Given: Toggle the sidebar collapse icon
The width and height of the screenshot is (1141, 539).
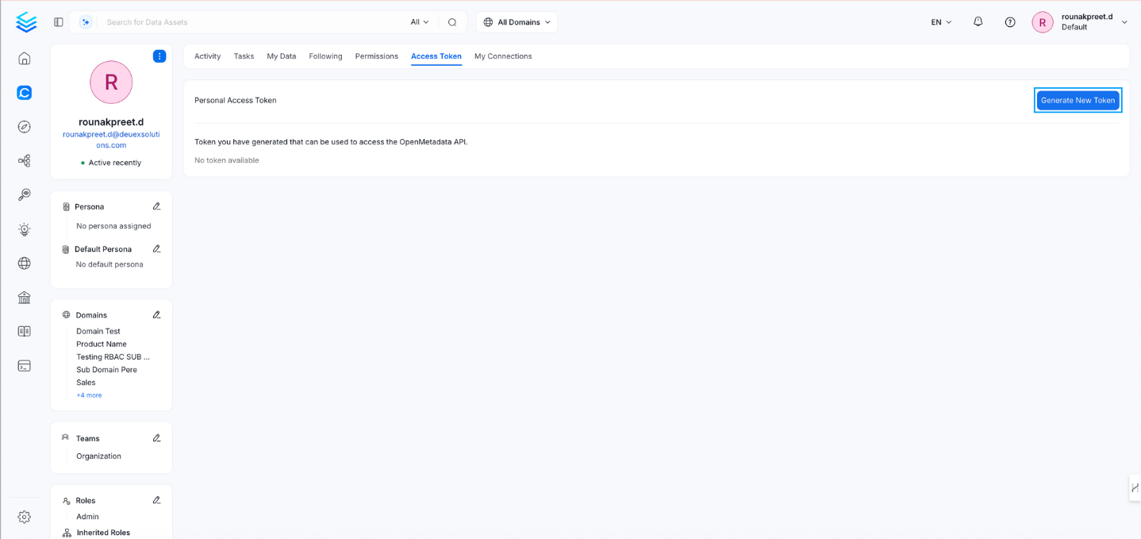Looking at the screenshot, I should (59, 22).
